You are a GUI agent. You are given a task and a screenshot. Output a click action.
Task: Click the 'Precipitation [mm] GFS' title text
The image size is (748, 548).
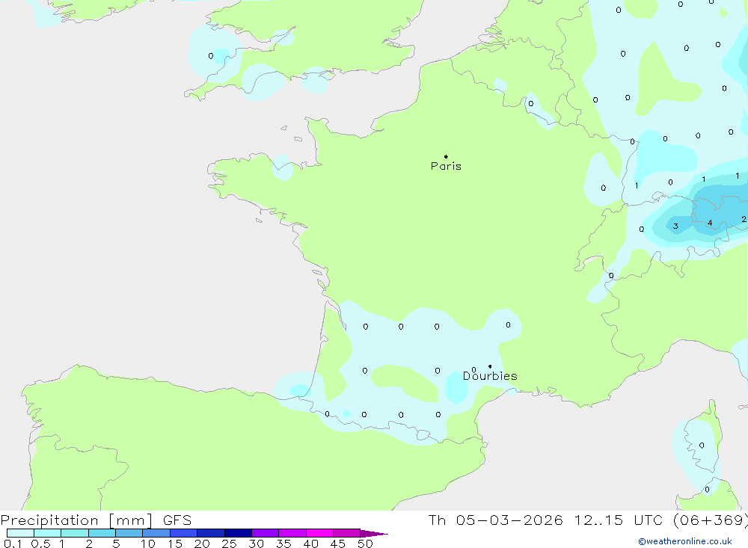click(x=96, y=520)
